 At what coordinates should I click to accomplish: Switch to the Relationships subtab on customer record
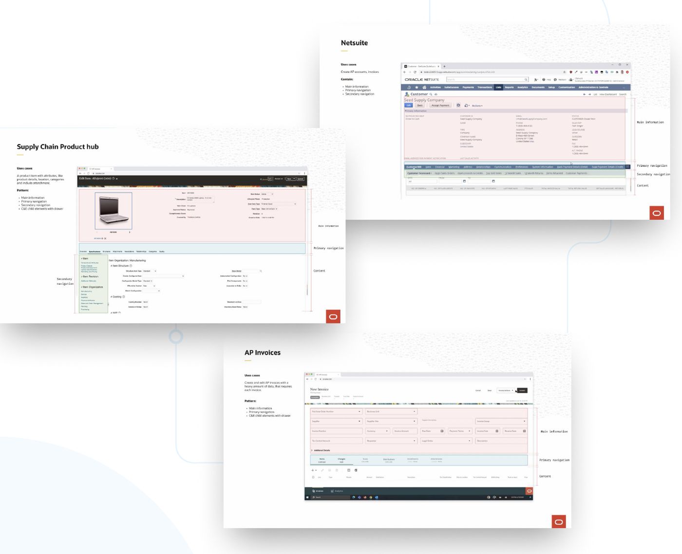pos(483,167)
